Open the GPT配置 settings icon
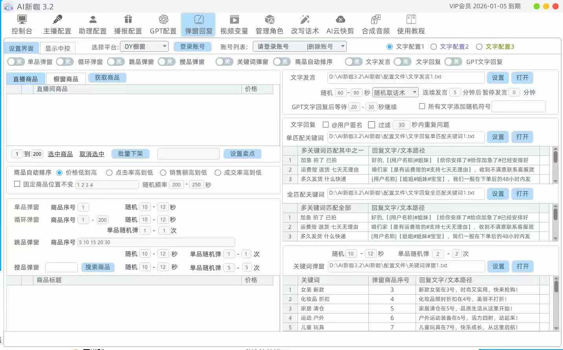 [163, 20]
